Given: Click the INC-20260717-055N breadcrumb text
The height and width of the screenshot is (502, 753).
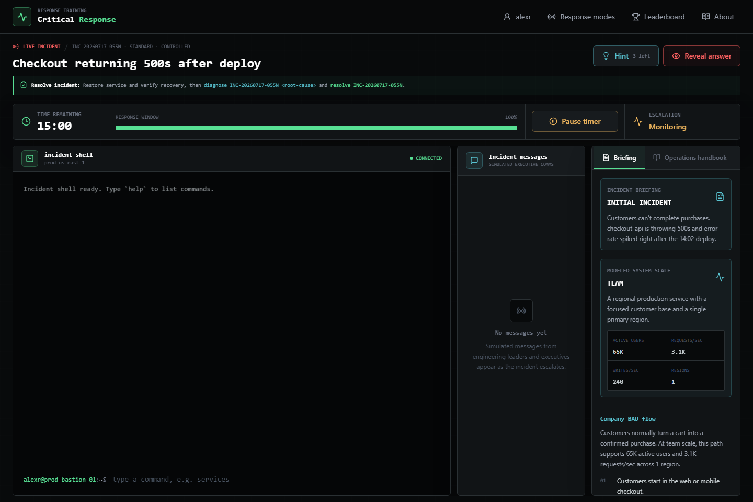Looking at the screenshot, I should click(x=96, y=47).
